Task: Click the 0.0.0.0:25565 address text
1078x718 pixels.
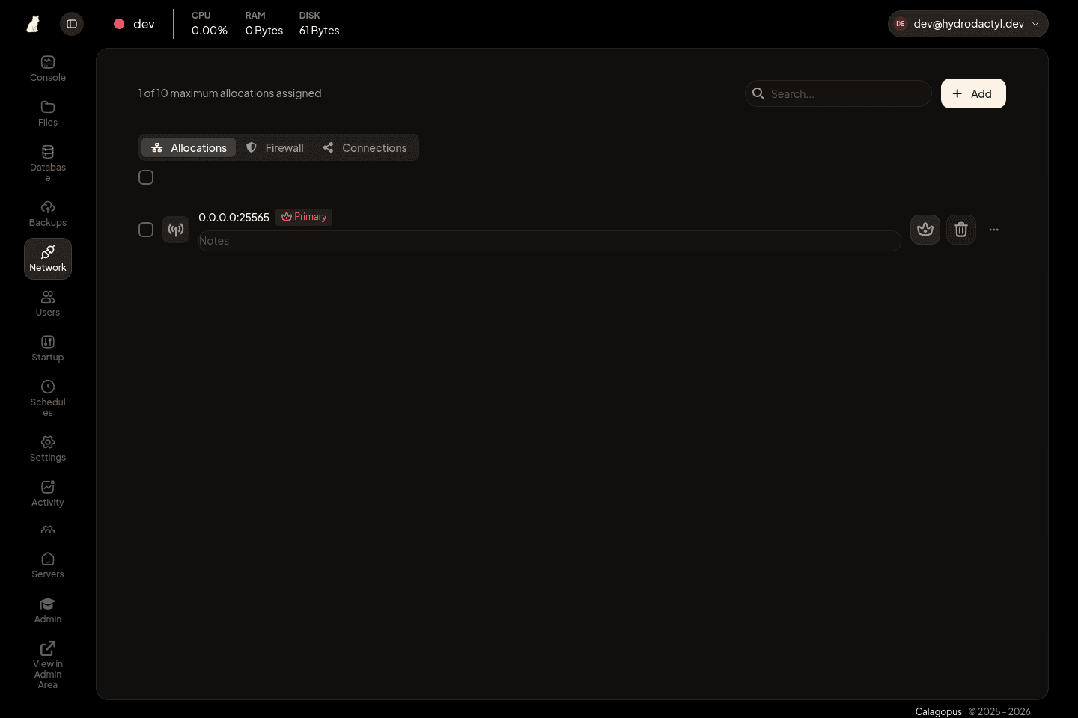Action: tap(234, 217)
